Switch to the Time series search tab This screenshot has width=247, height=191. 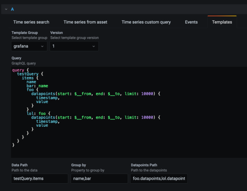[x=31, y=22]
